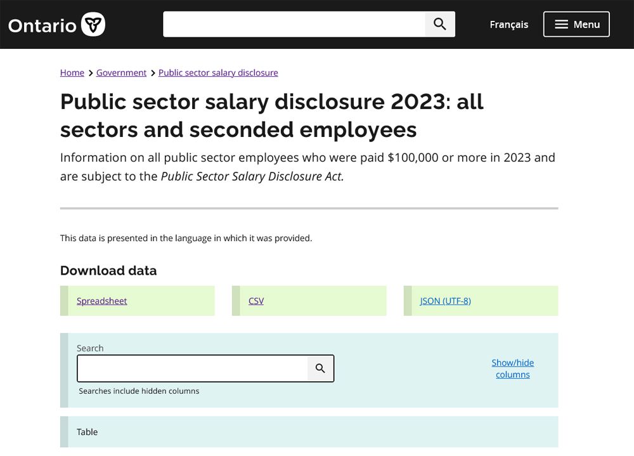Screen dimensions: 634x456
Task: Switch language to Français
Action: click(x=508, y=25)
